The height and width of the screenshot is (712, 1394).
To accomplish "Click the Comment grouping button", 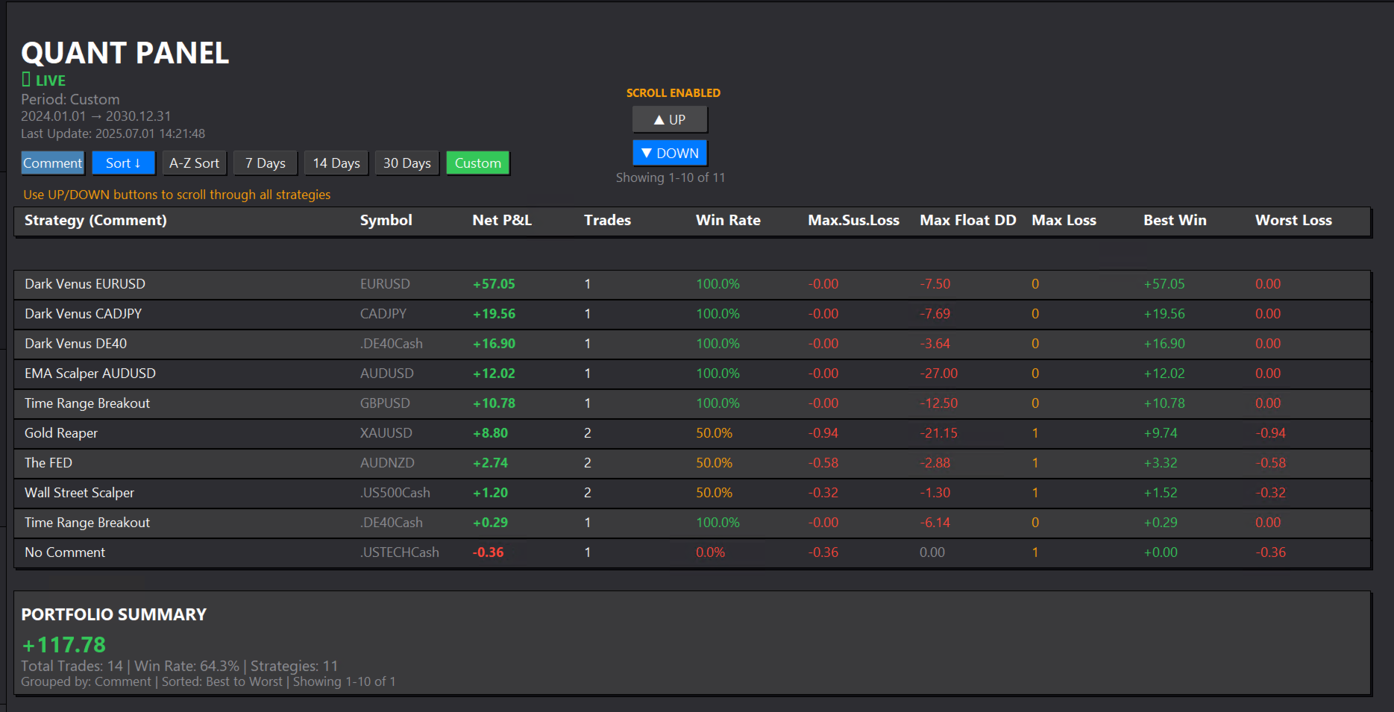I will [x=52, y=163].
